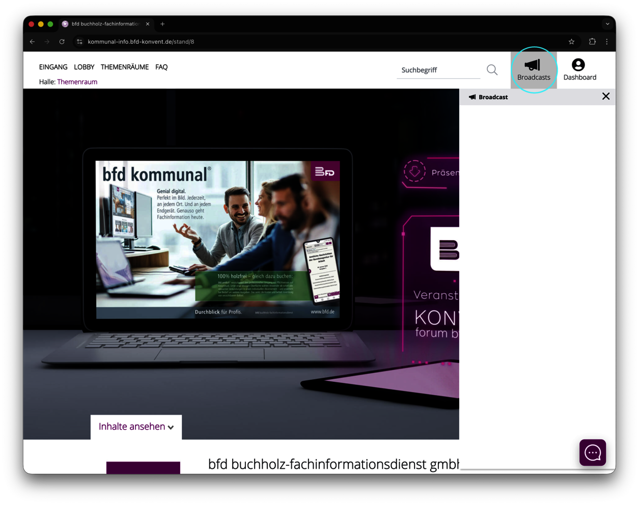Open the chat bubble widget
Screen dimensions: 639x505
click(x=593, y=453)
